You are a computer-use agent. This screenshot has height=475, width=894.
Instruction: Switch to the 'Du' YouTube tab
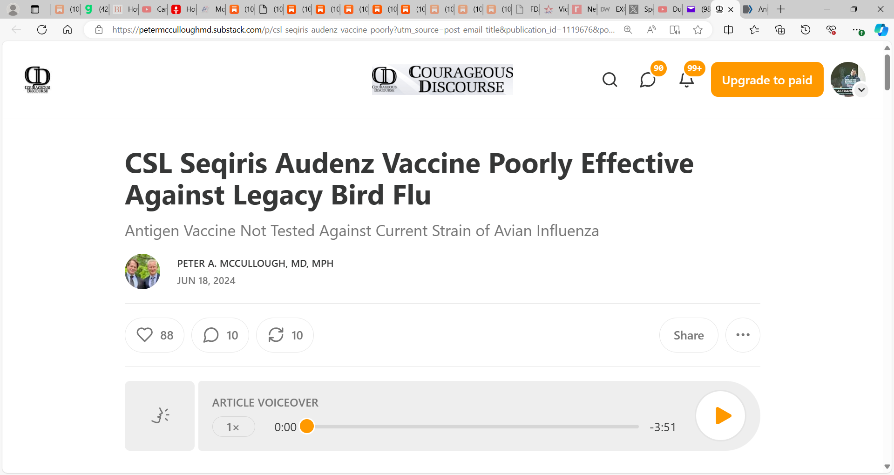point(669,9)
